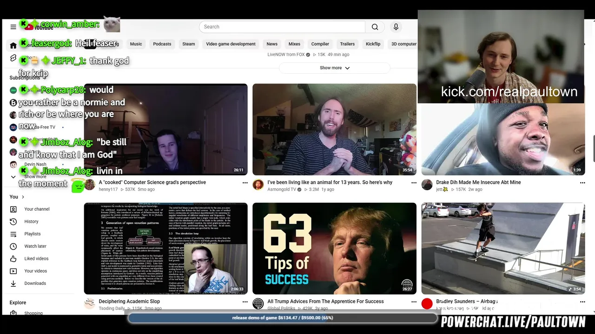The image size is (595, 334).
Task: Click release demo goal progress bar
Action: (x=283, y=318)
